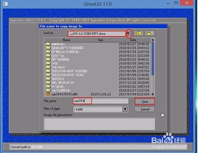Click the first folder icon in the list
198x153 pixels.
point(48,44)
